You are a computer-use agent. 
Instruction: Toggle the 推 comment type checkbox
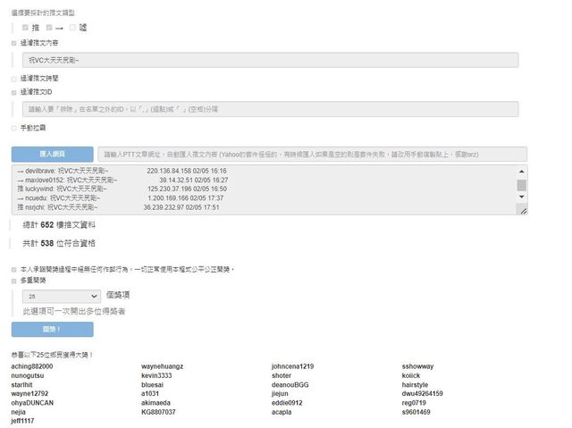coord(26,28)
